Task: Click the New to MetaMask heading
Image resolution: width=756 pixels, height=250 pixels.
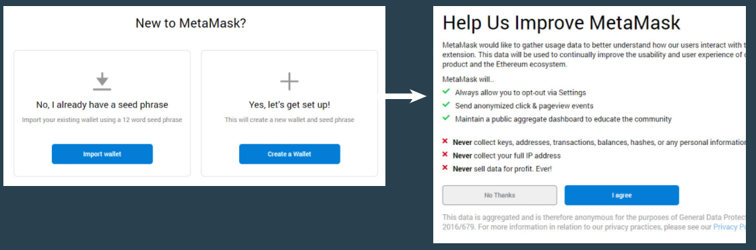Action: [191, 23]
